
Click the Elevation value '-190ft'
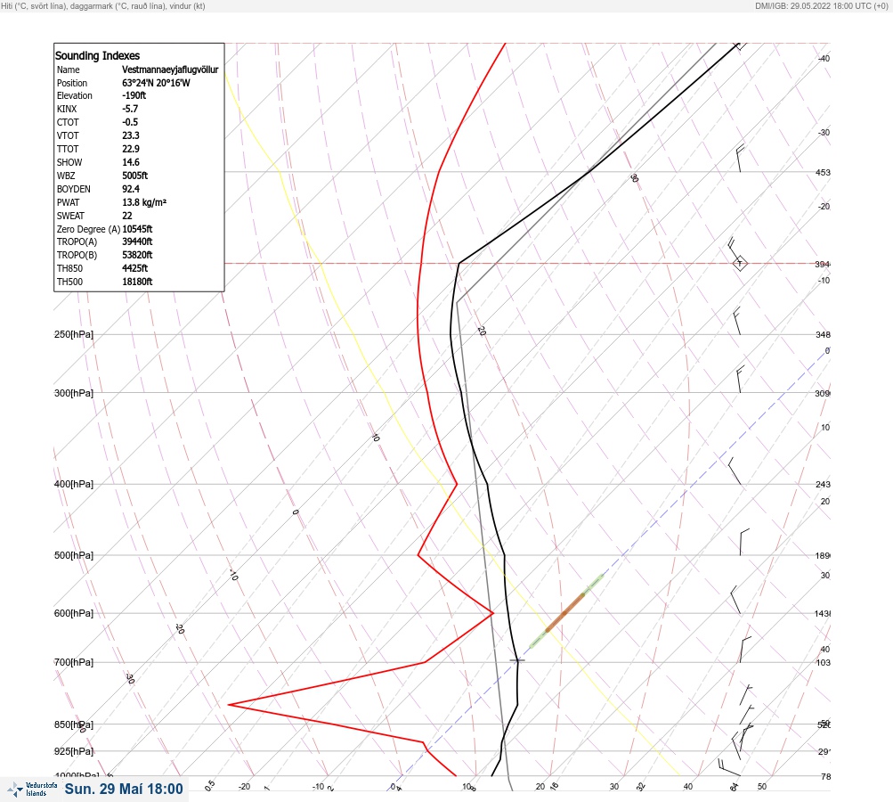coord(134,95)
